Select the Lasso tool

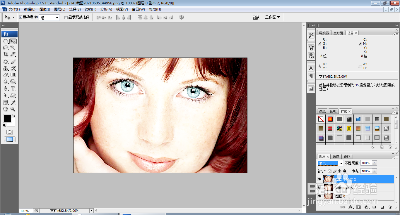(x=6, y=48)
